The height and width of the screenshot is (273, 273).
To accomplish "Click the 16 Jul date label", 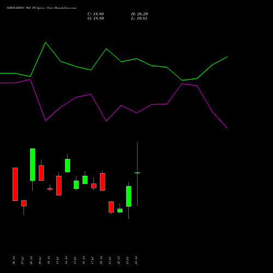I will pos(84,260).
